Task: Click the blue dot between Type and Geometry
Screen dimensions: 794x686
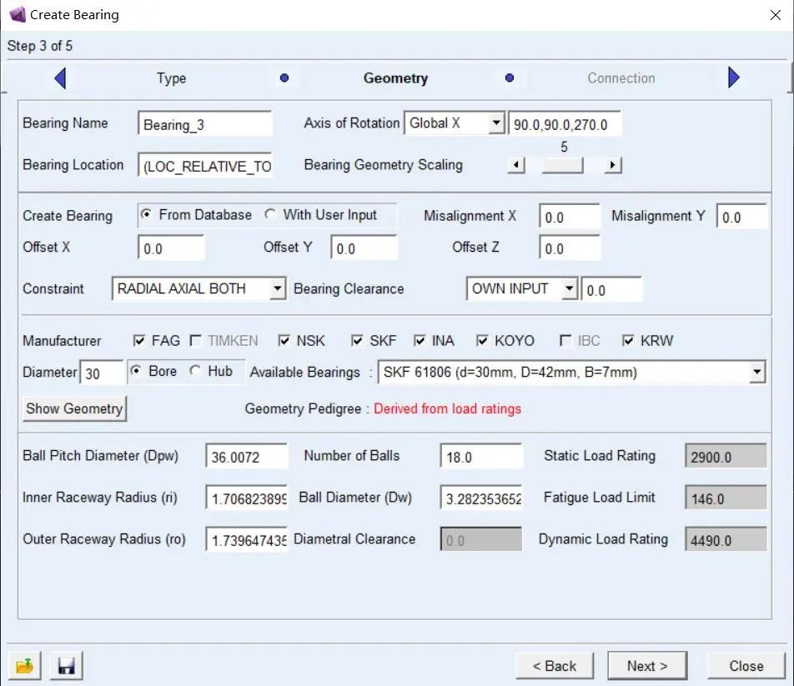Action: 284,78
